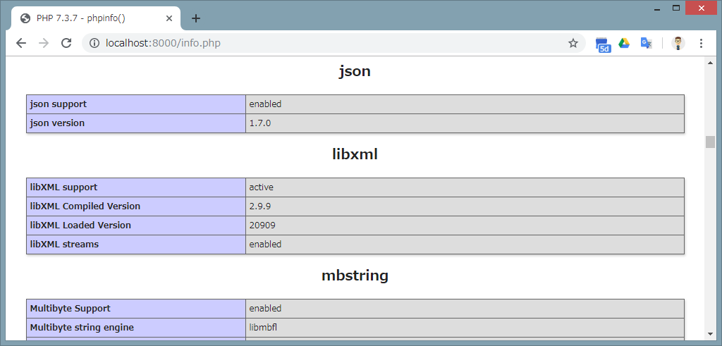Click the forward navigation arrow
Screen dimensions: 722x346
pyautogui.click(x=44, y=43)
